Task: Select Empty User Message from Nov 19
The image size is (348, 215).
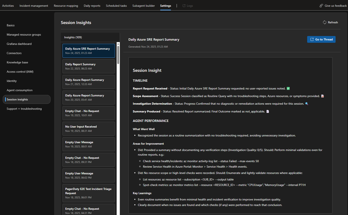Action: click(88, 144)
